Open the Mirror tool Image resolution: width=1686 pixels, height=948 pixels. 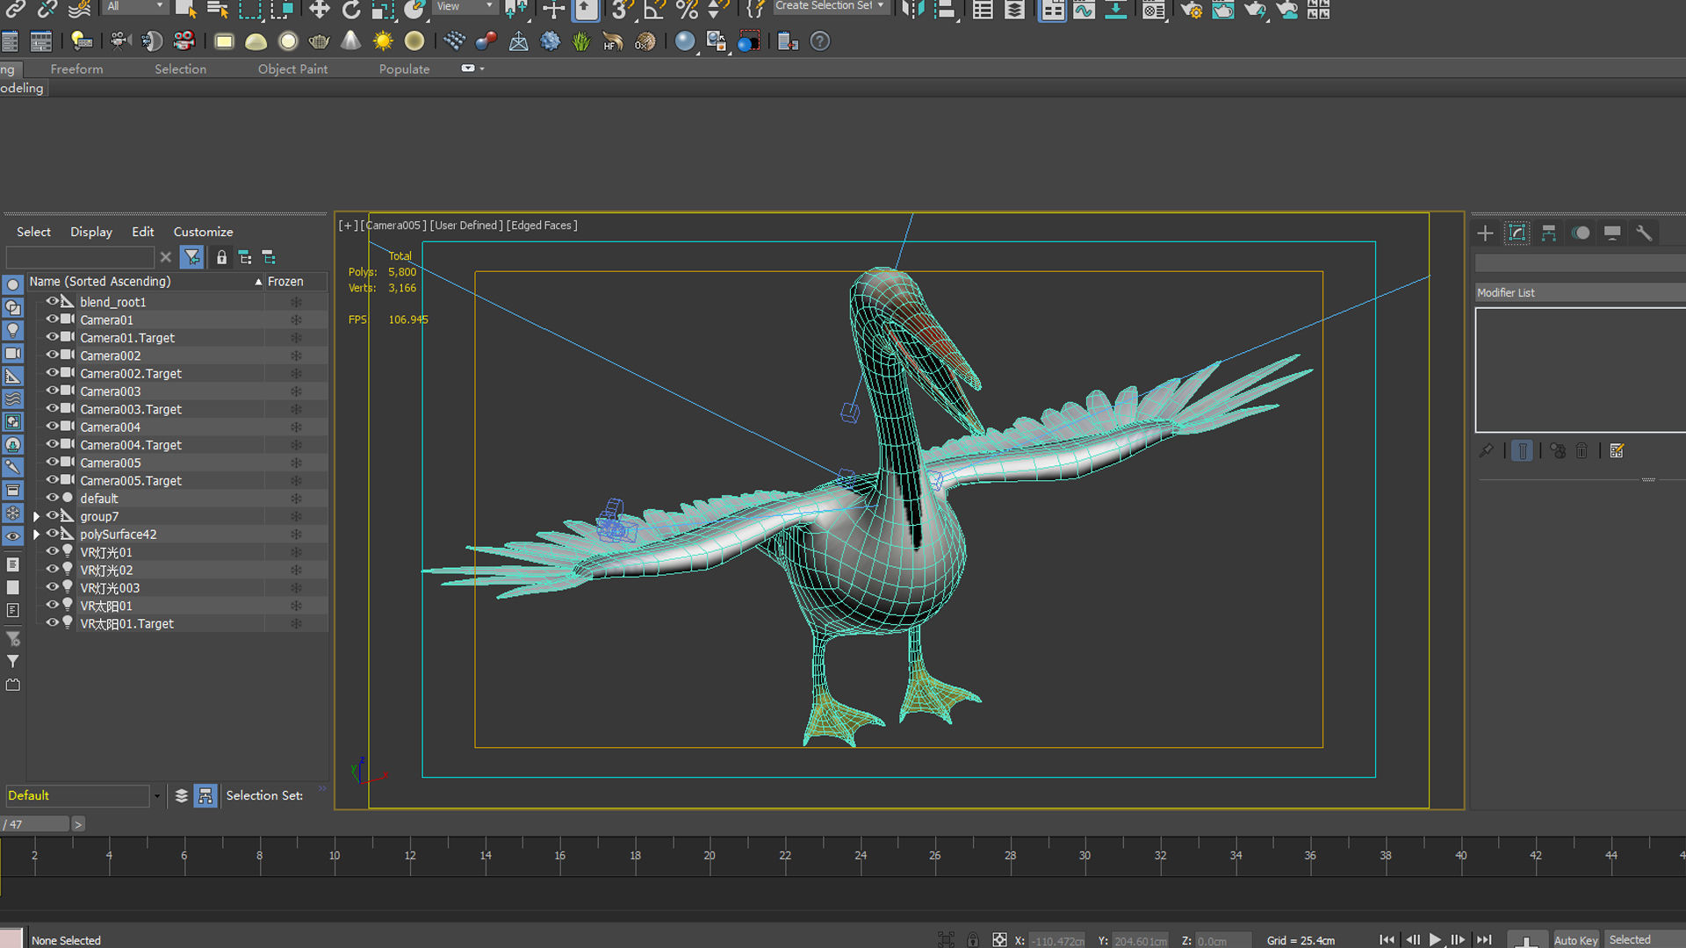coord(913,10)
